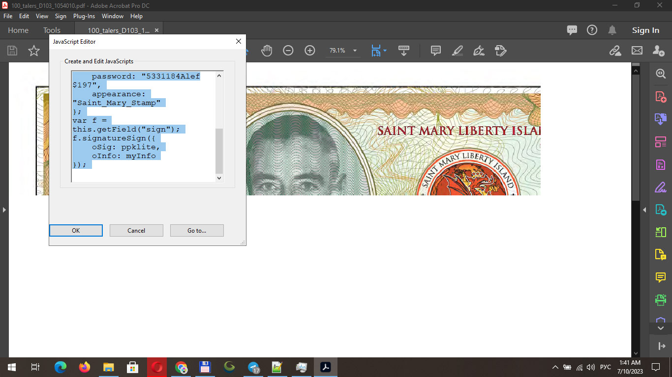Viewport: 672px width, 377px height.
Task: Confirm the script with OK button
Action: tap(76, 230)
